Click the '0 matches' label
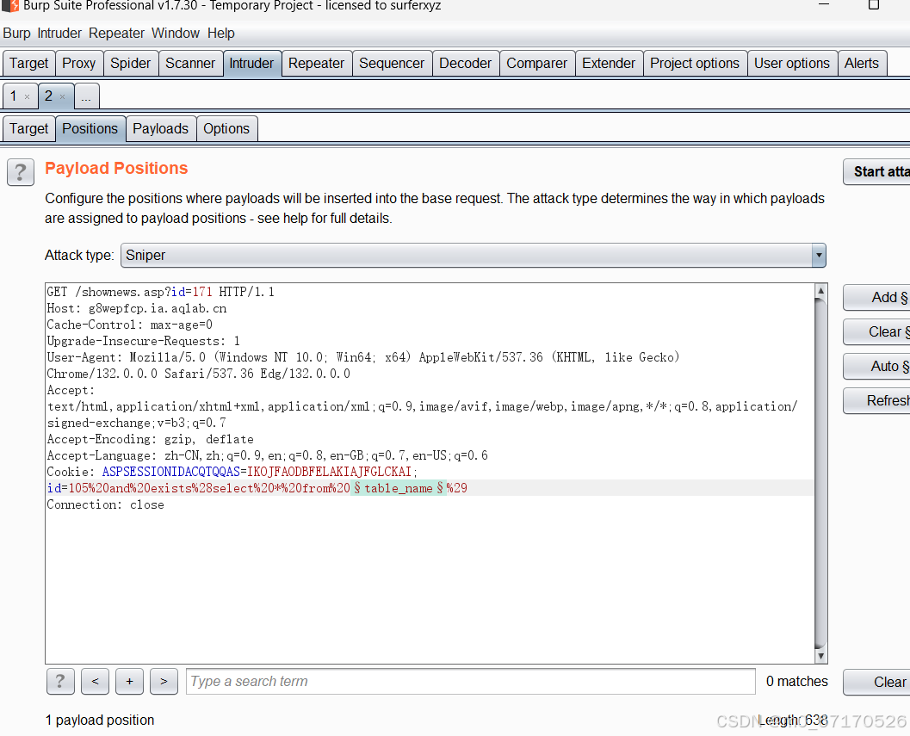The height and width of the screenshot is (736, 910). 797,682
